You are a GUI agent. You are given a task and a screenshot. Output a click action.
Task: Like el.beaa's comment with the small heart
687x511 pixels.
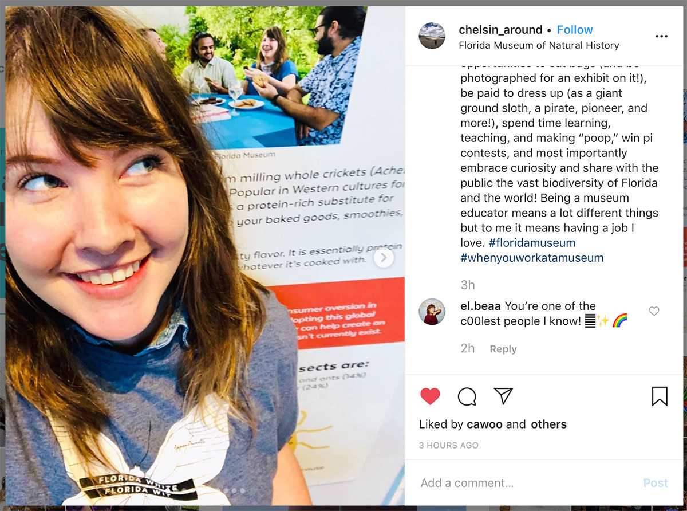[654, 311]
